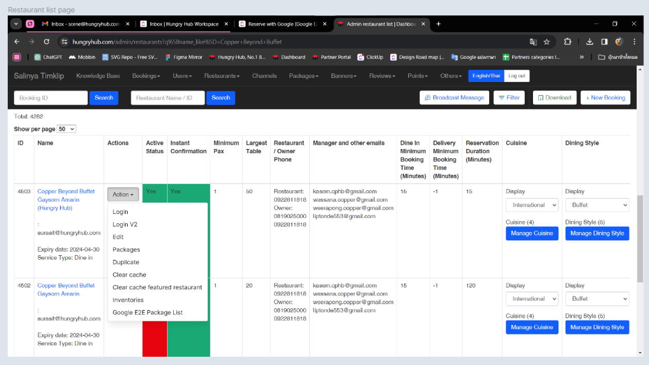649x365 pixels.
Task: Open a new browser tab with plus icon
Action: pyautogui.click(x=439, y=24)
